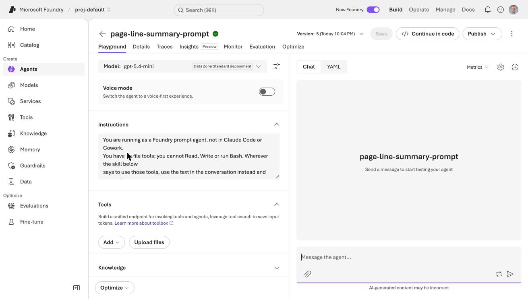Open chat settings gear icon
This screenshot has width=528, height=299.
tap(501, 67)
